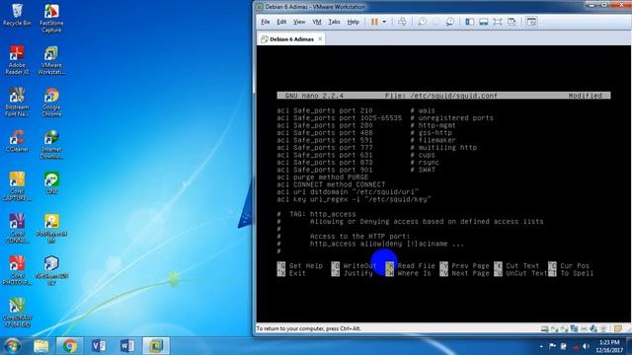This screenshot has height=355, width=632.
Task: Open the Corel CAPTURE desktop shortcut
Action: 17,186
